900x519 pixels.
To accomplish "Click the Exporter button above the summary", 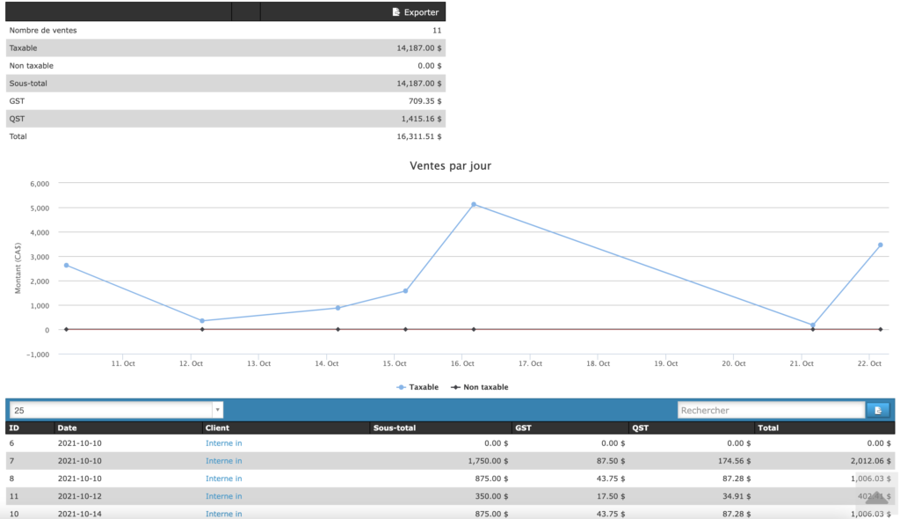I will (415, 12).
